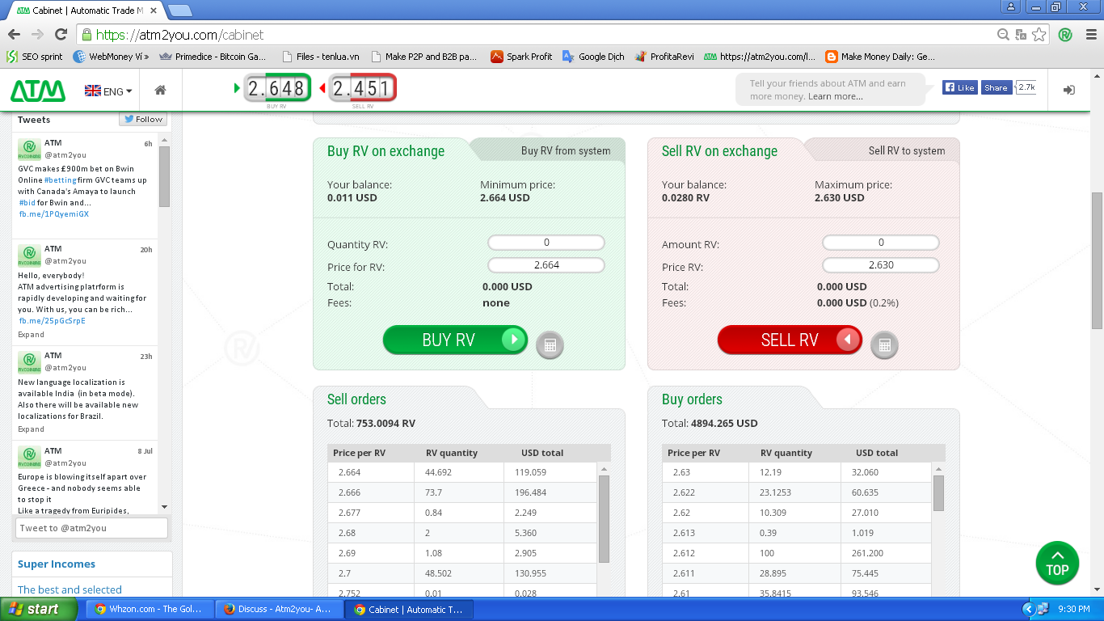The height and width of the screenshot is (621, 1104).
Task: Click the Price for RV input field
Action: click(x=546, y=265)
